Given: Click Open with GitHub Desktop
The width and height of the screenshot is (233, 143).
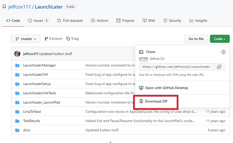Looking at the screenshot, I should [166, 88].
